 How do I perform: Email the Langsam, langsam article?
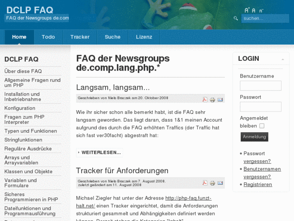point(220,99)
